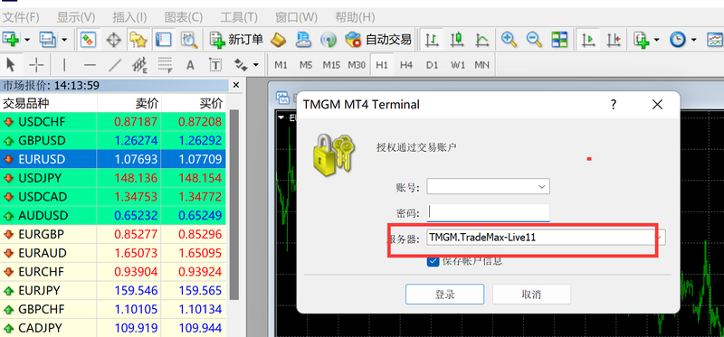Open the Strategy Tester icon

[x=188, y=40]
